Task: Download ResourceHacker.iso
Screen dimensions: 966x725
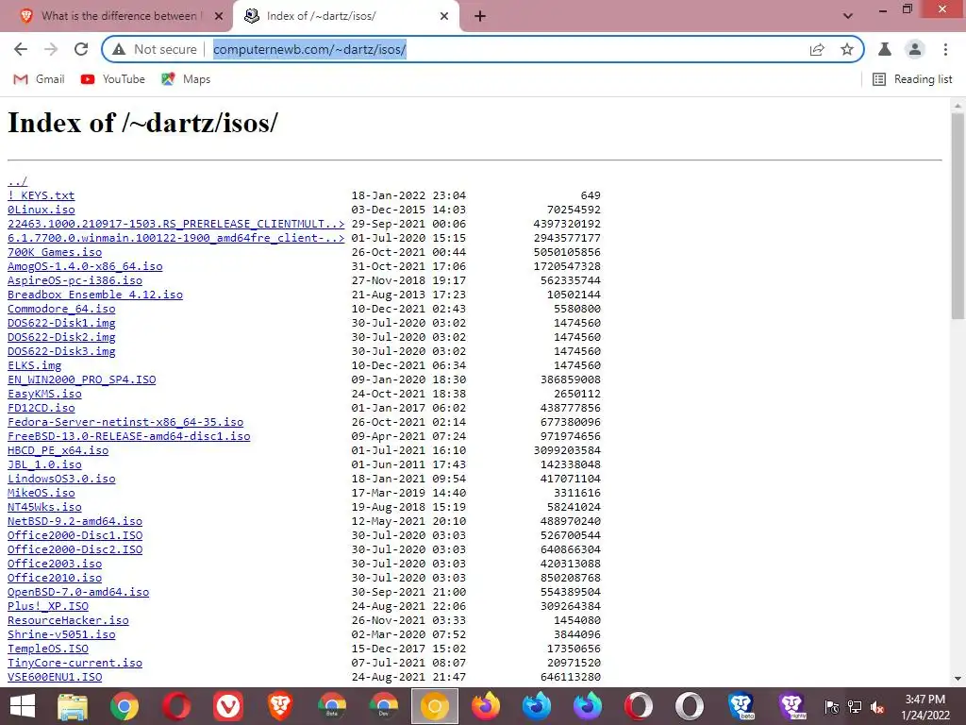Action: [68, 621]
